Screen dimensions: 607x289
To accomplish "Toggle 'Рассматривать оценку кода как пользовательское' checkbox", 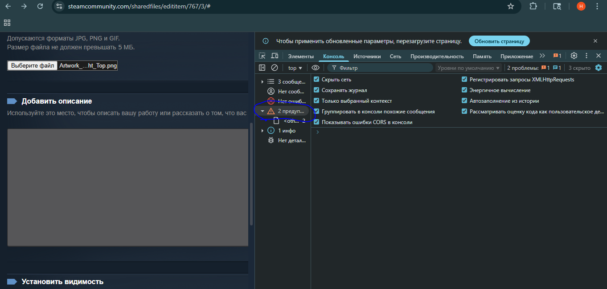I will 464,112.
